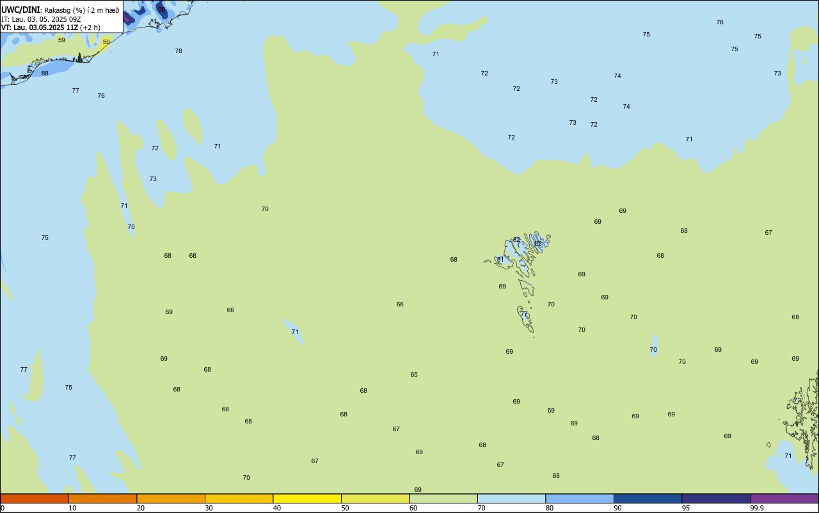Select the orange 10–20 legend color block

pyautogui.click(x=102, y=498)
